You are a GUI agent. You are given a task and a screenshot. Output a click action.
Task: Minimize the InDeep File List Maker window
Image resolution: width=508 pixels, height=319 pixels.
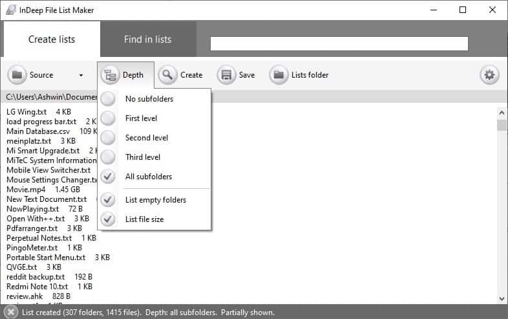tap(434, 10)
